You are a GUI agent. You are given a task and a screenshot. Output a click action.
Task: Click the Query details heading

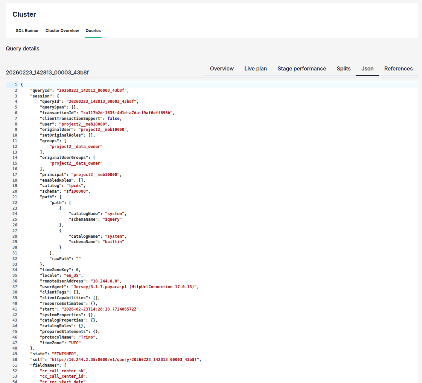(22, 48)
